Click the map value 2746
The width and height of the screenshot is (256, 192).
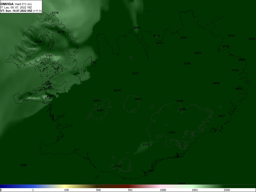click(x=226, y=46)
